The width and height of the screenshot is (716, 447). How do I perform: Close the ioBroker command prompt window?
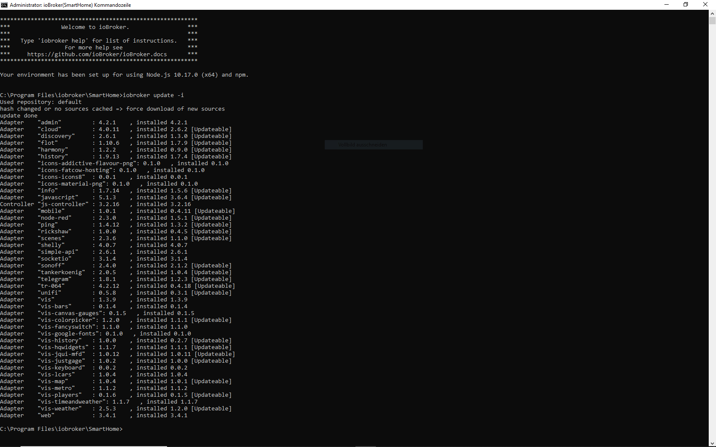point(705,5)
